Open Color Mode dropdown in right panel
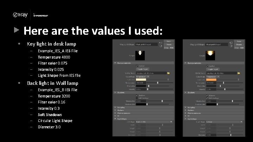This screenshot has width=253, height=142. point(213,77)
